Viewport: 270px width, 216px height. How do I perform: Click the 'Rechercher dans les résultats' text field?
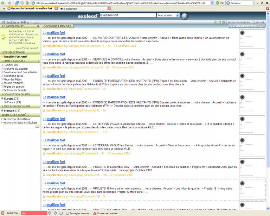(19, 126)
